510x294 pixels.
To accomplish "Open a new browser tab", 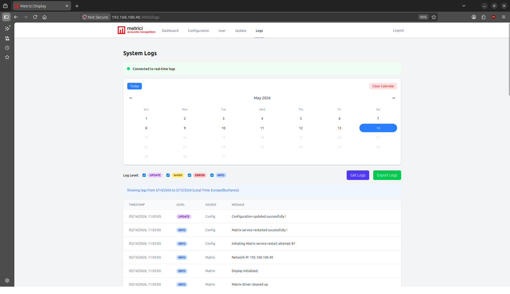I will tap(77, 6).
